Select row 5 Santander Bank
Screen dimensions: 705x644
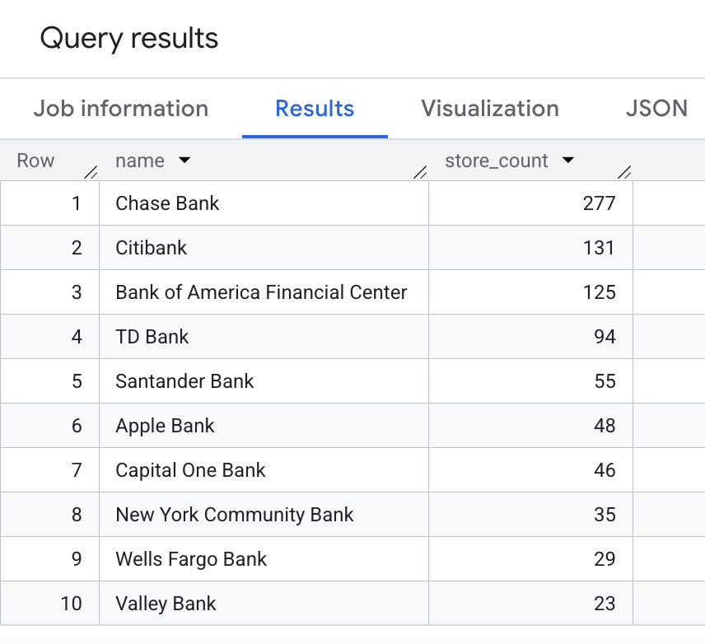coord(184,380)
